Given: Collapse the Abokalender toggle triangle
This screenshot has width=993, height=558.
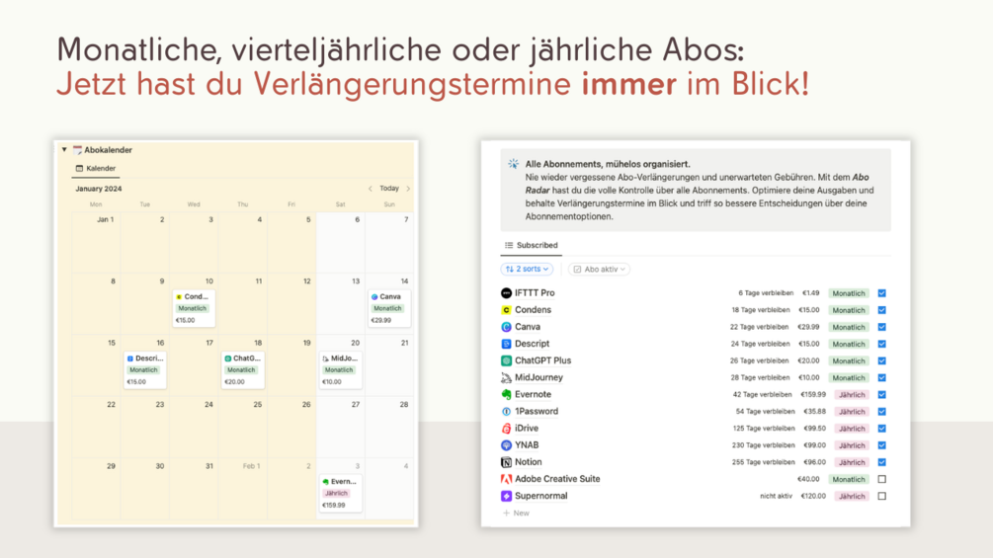Looking at the screenshot, I should [64, 150].
